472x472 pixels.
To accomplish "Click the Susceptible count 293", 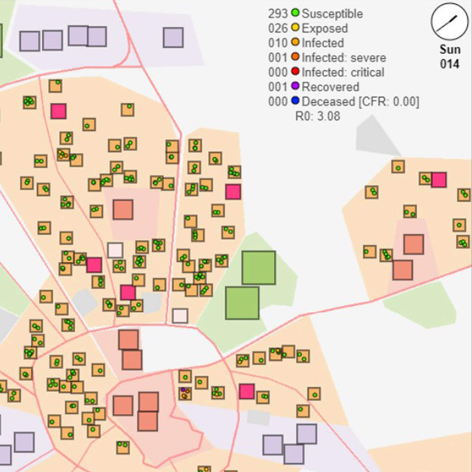I will pyautogui.click(x=278, y=14).
